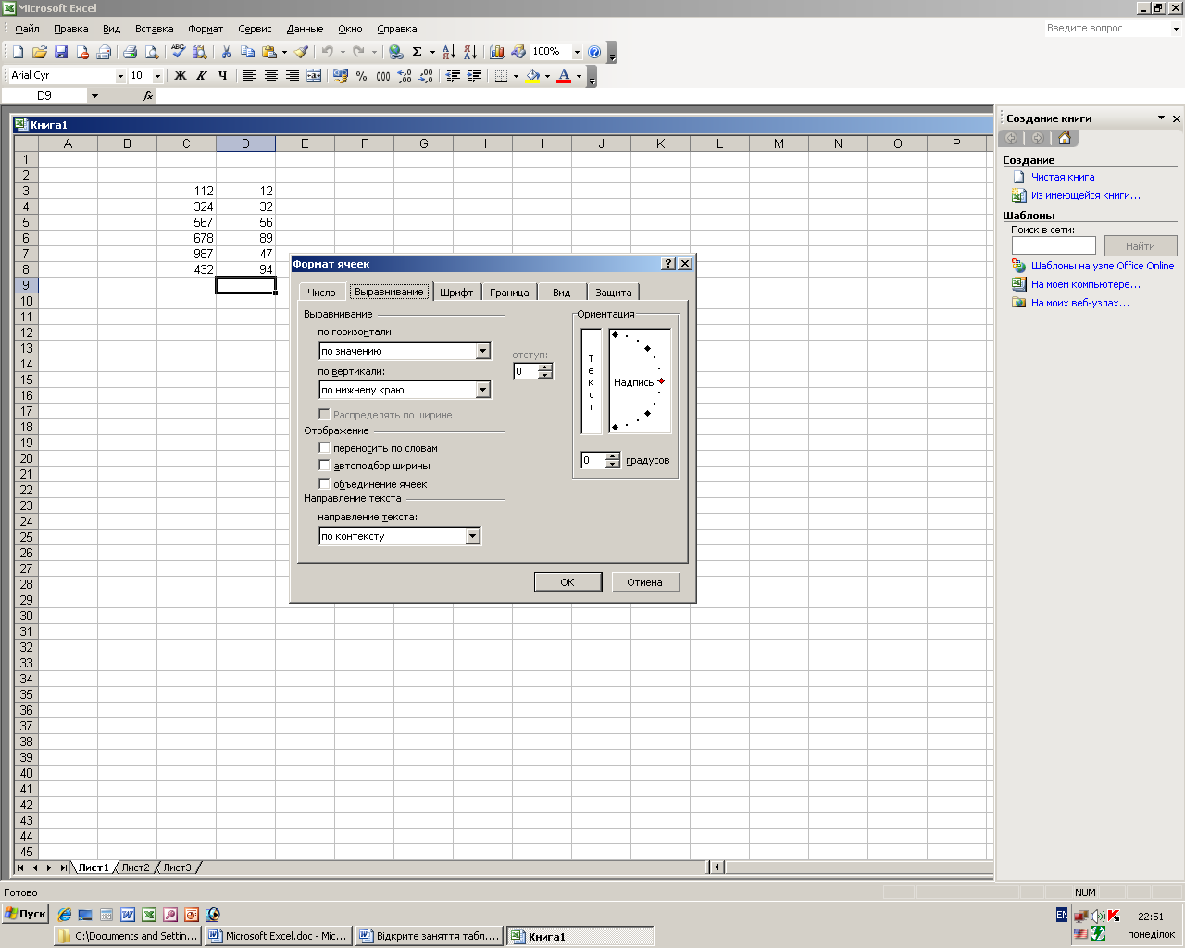Apply the Percent Style format icon
This screenshot has width=1185, height=948.
(x=361, y=76)
